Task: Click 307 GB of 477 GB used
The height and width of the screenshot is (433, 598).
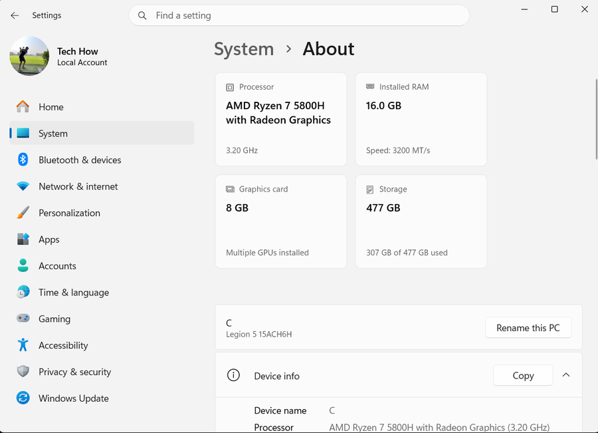Action: click(407, 253)
